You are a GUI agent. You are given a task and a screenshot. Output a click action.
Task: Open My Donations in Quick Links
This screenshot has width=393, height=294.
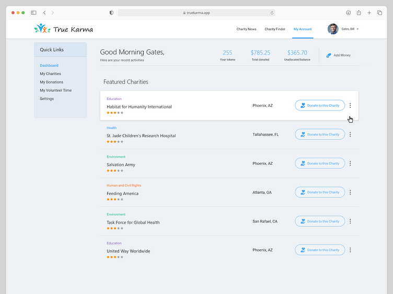pos(51,82)
